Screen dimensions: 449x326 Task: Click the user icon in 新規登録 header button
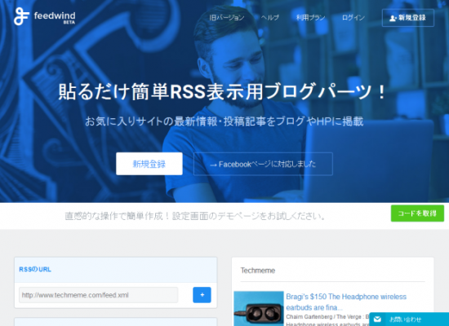tap(393, 18)
